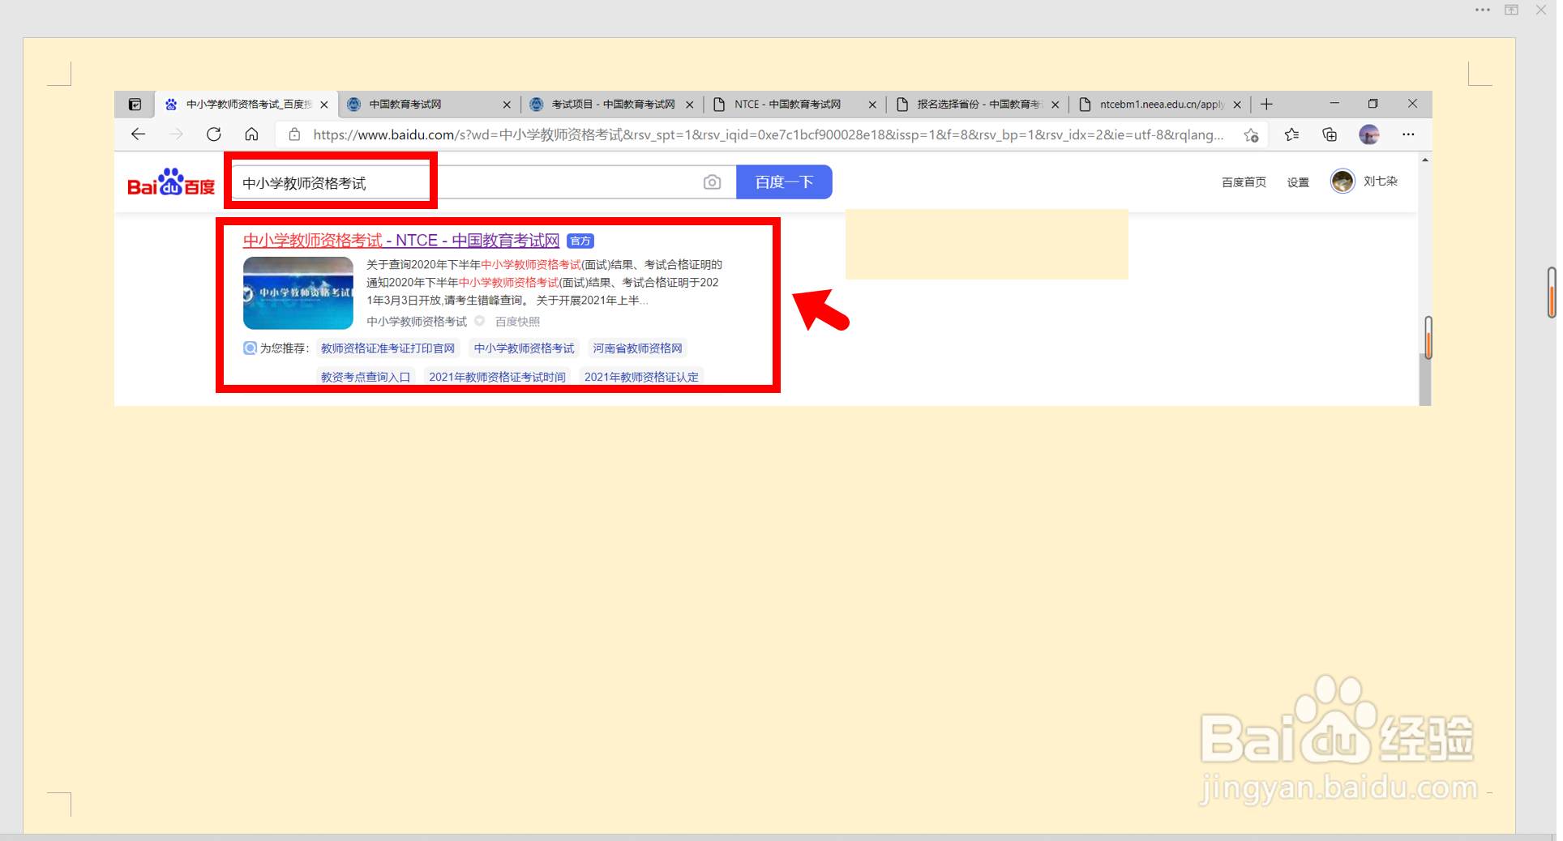Close the NTCE tab
The image size is (1563, 841).
pos(872,105)
